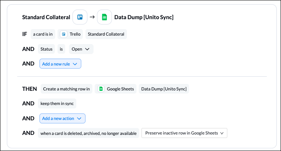This screenshot has height=151, width=281.
Task: Open the Preserve inactive row in Google Sheets dropdown
Action: [x=184, y=133]
